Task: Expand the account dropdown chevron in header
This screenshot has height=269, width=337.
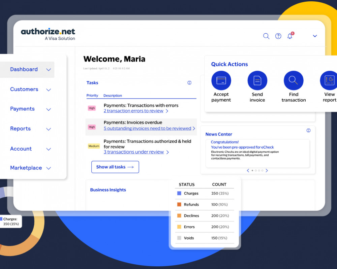Action: coord(315,36)
